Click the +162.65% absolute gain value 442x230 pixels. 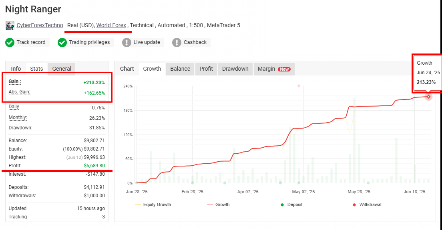tap(94, 93)
